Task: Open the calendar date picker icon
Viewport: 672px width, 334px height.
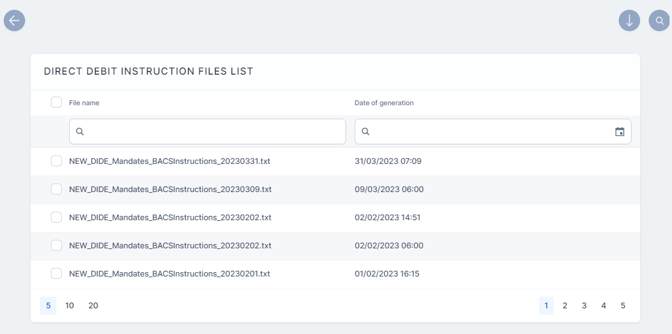Action: (619, 132)
